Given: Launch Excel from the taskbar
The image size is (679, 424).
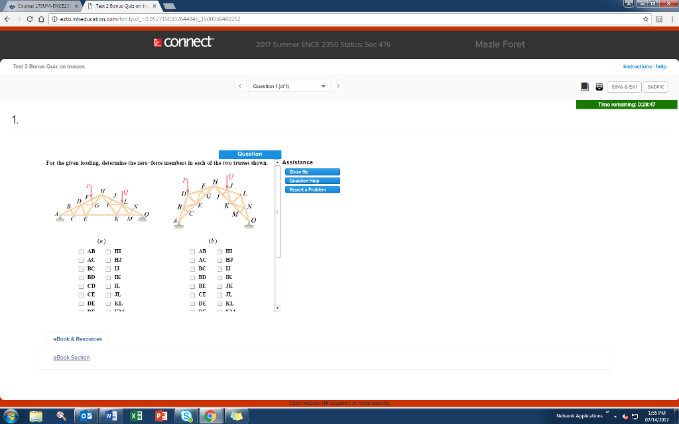Looking at the screenshot, I should (135, 415).
